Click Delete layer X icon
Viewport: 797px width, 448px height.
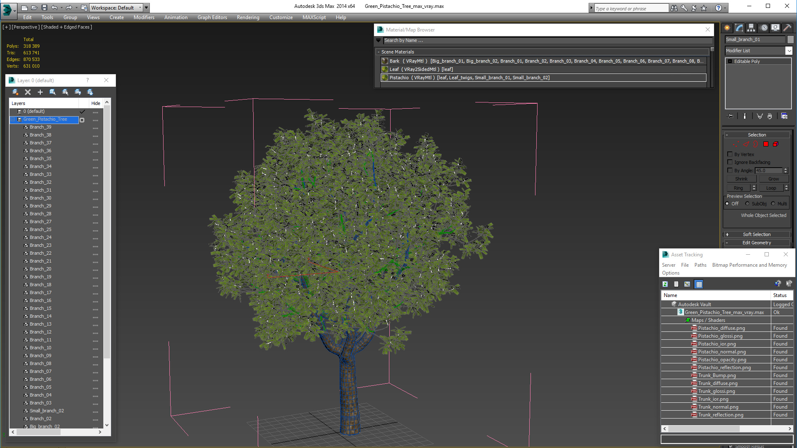[x=28, y=92]
